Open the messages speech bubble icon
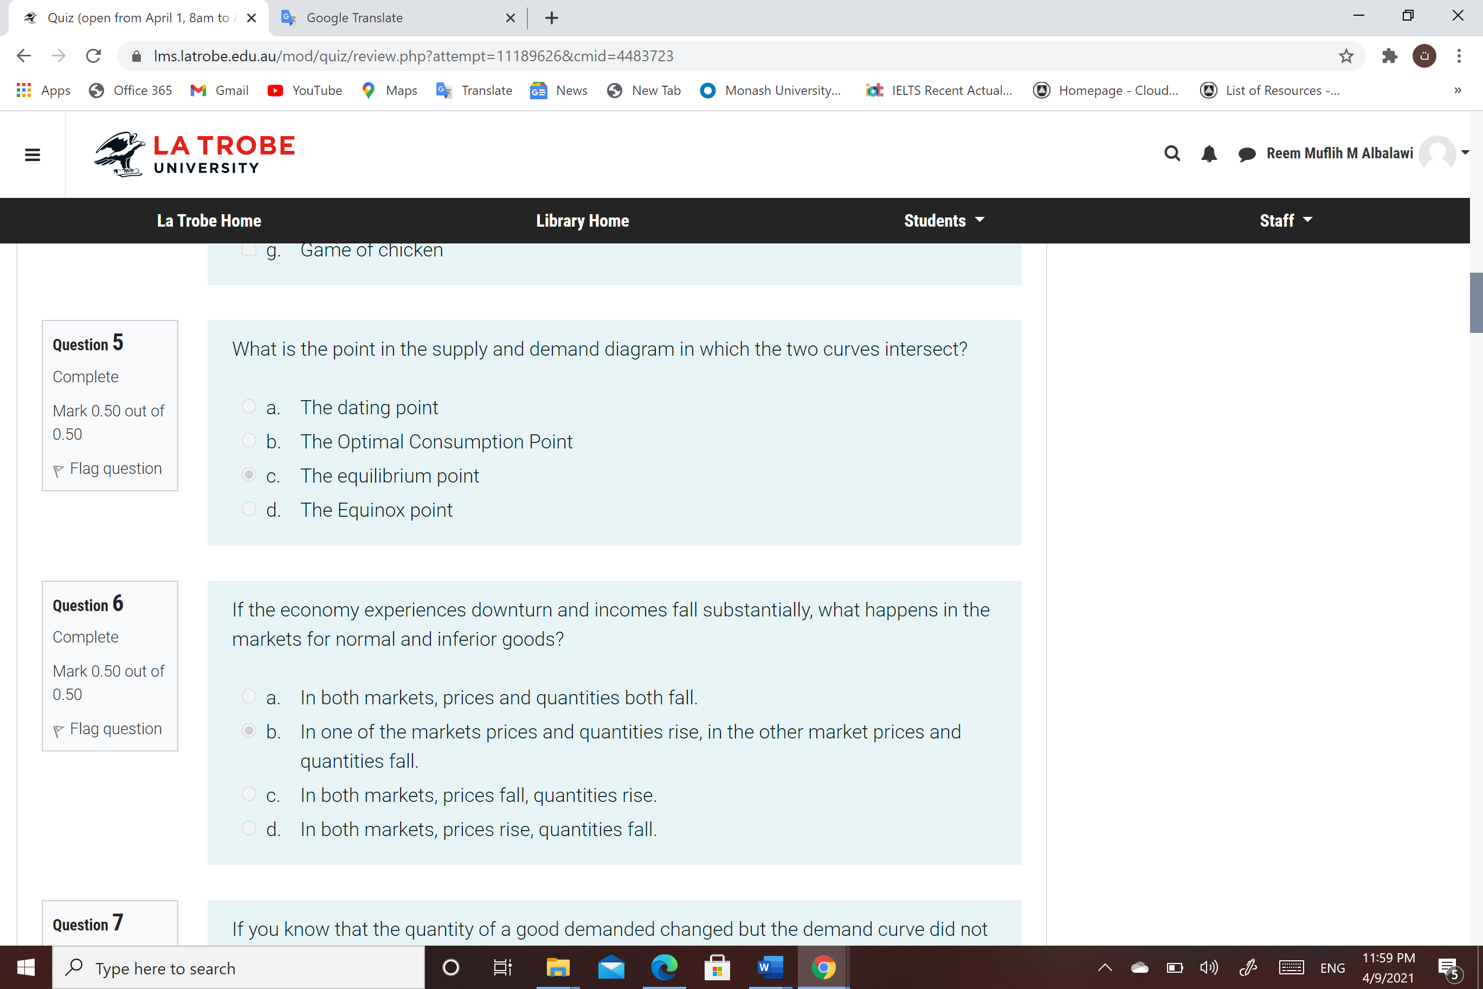The image size is (1483, 989). point(1246,154)
